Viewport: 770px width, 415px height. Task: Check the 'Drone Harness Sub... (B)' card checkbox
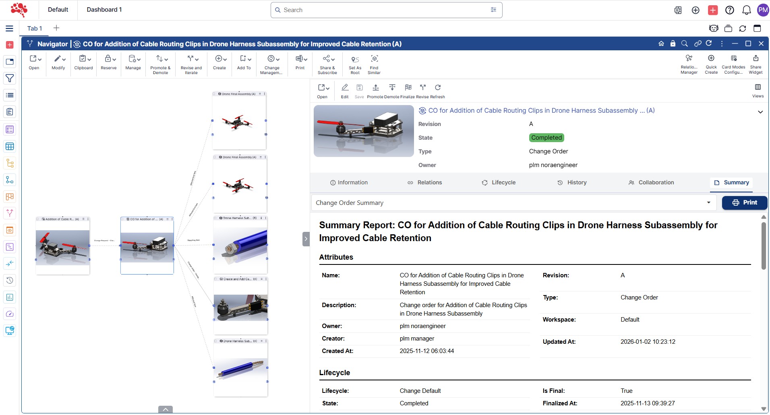coord(215,218)
